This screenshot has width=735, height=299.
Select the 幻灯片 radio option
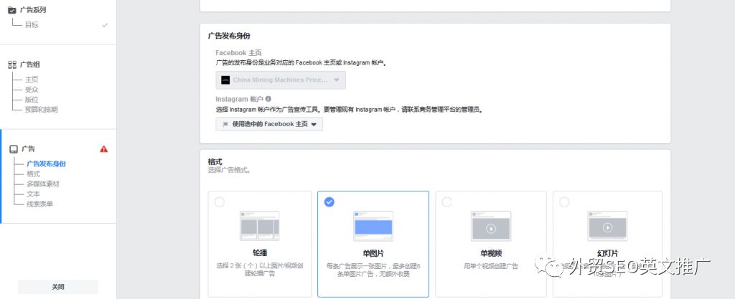coord(564,202)
